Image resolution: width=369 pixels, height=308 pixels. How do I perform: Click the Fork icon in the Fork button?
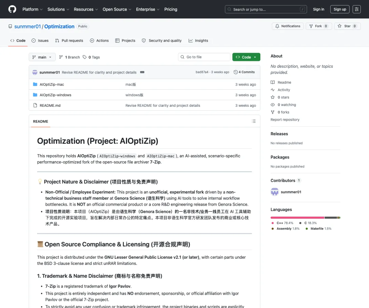[x=311, y=26]
